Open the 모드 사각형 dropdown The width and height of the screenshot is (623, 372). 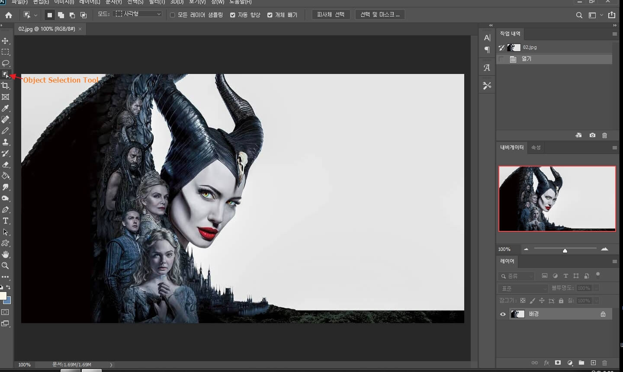pyautogui.click(x=137, y=14)
